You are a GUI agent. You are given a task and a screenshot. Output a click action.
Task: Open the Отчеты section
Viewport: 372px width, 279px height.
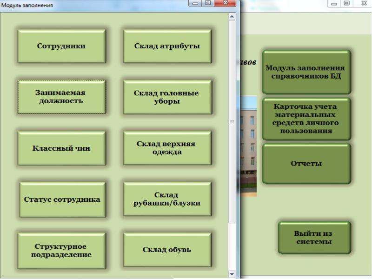306,163
